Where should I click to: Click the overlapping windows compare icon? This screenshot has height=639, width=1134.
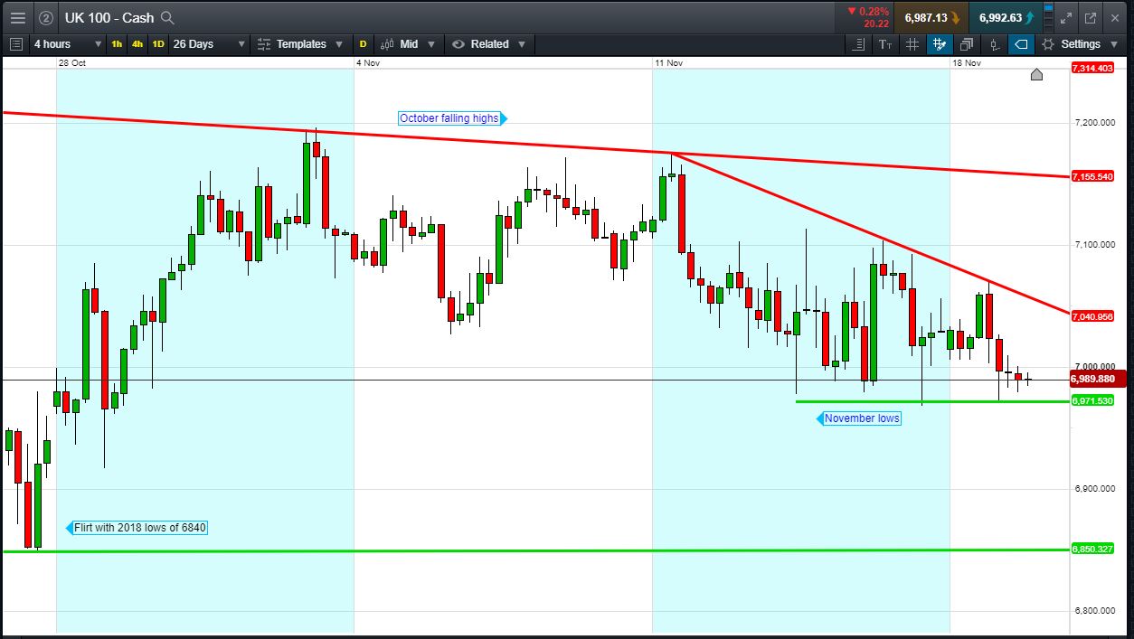[967, 43]
